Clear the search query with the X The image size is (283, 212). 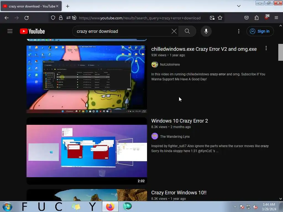(174, 31)
